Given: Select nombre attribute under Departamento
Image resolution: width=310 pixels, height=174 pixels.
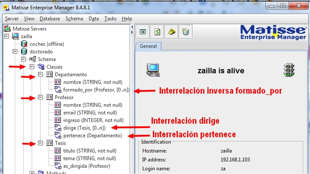Looking at the screenshot, I should [x=93, y=82].
